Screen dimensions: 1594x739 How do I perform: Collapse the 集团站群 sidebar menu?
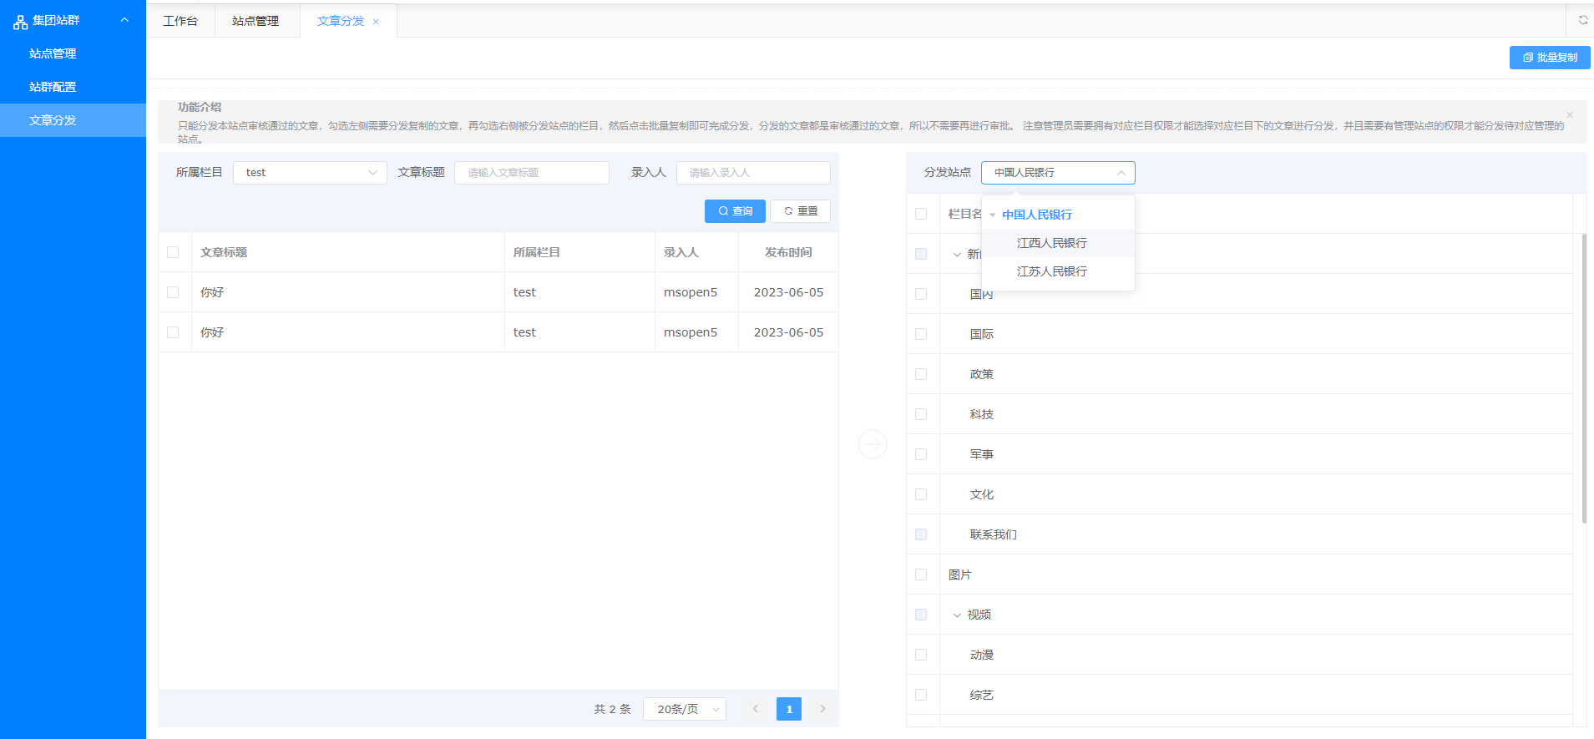point(124,20)
